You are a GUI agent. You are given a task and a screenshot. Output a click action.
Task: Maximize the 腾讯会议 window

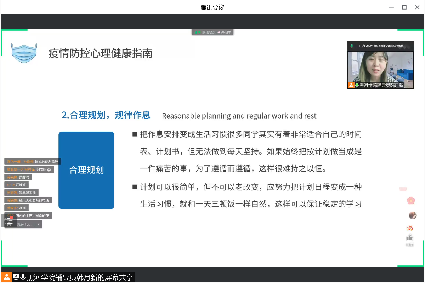[404, 7]
